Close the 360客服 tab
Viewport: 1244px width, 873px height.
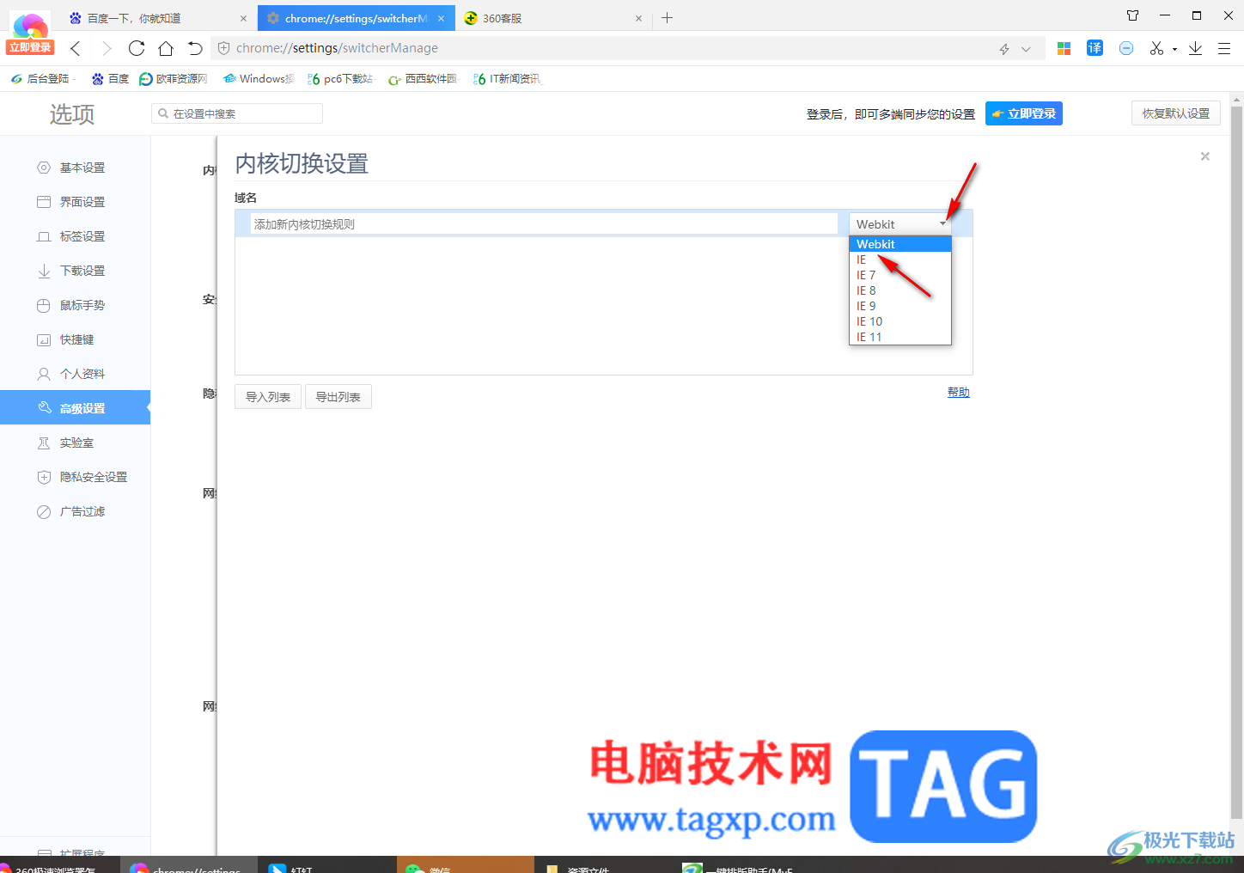pos(638,18)
